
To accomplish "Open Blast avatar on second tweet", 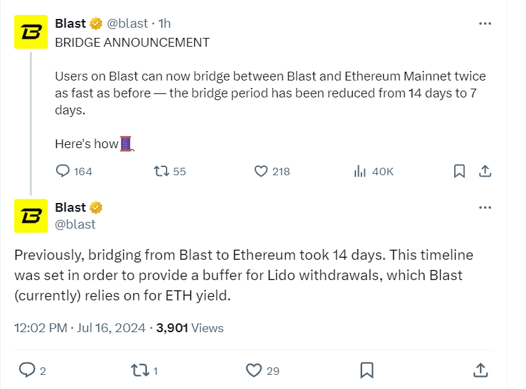I will pyautogui.click(x=31, y=216).
